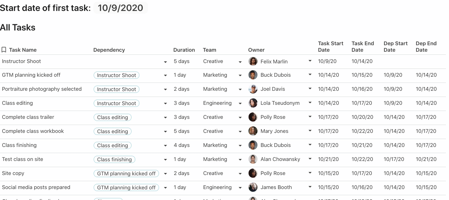Open Owner dropdown for Polly Rose in Site copy row
449x200 pixels.
[x=310, y=173]
